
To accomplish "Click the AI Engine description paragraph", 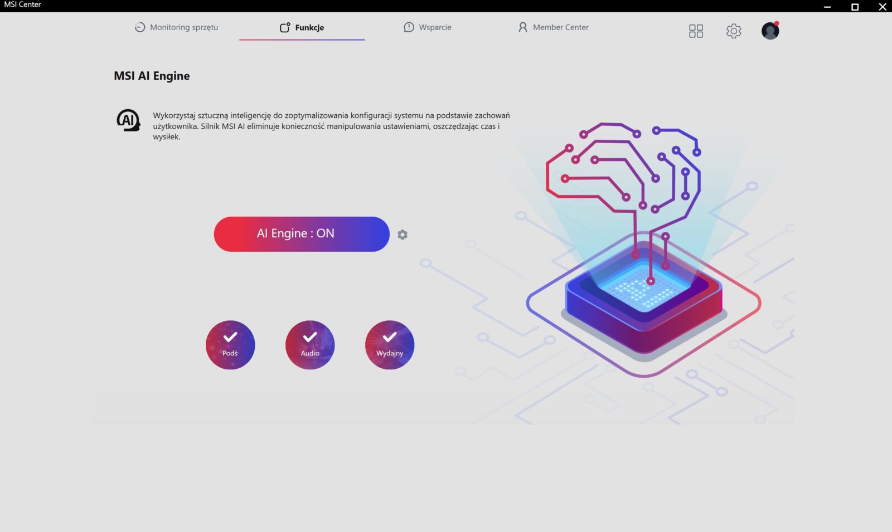I will coord(331,126).
